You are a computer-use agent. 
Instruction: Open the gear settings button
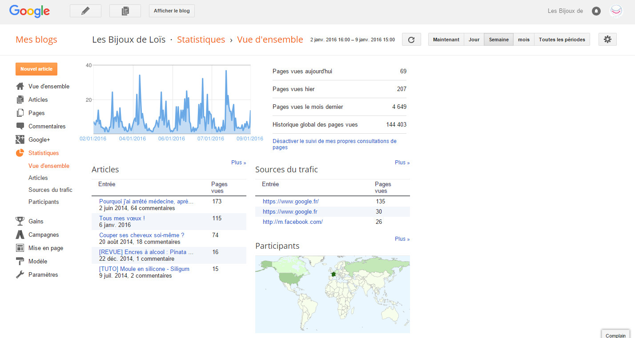pos(607,40)
